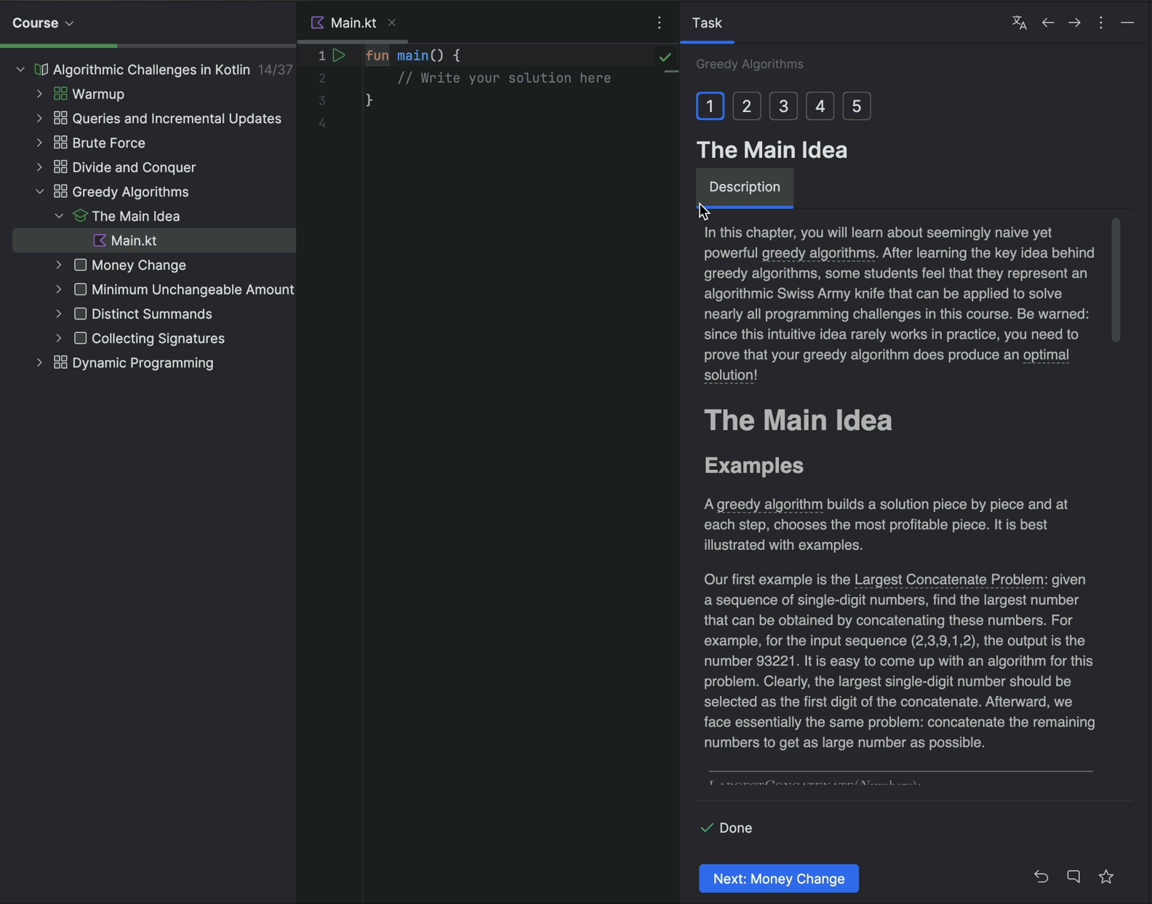
Task: Open the Course view dropdown
Action: click(43, 23)
